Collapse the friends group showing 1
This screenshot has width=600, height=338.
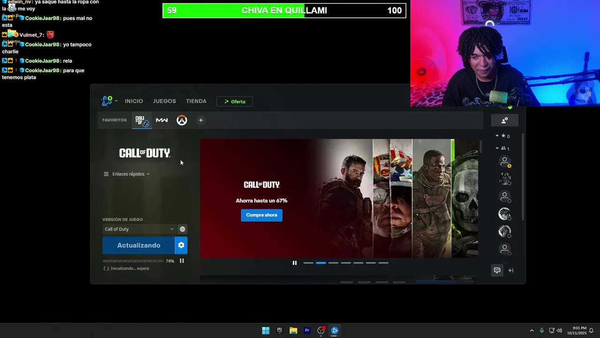click(x=502, y=148)
